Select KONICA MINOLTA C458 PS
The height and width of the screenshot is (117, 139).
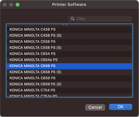click(69, 30)
